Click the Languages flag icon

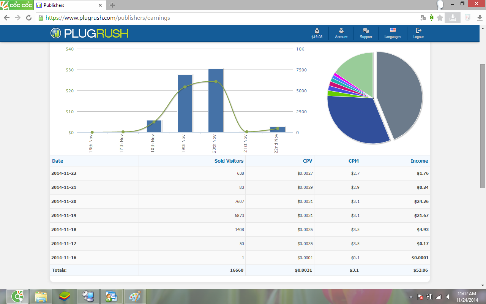pos(393,30)
